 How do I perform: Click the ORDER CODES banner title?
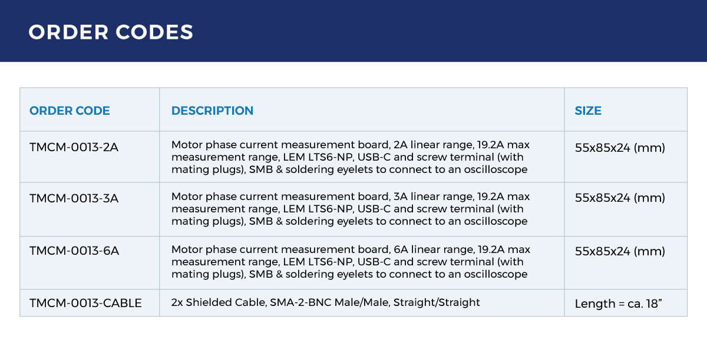pyautogui.click(x=111, y=32)
